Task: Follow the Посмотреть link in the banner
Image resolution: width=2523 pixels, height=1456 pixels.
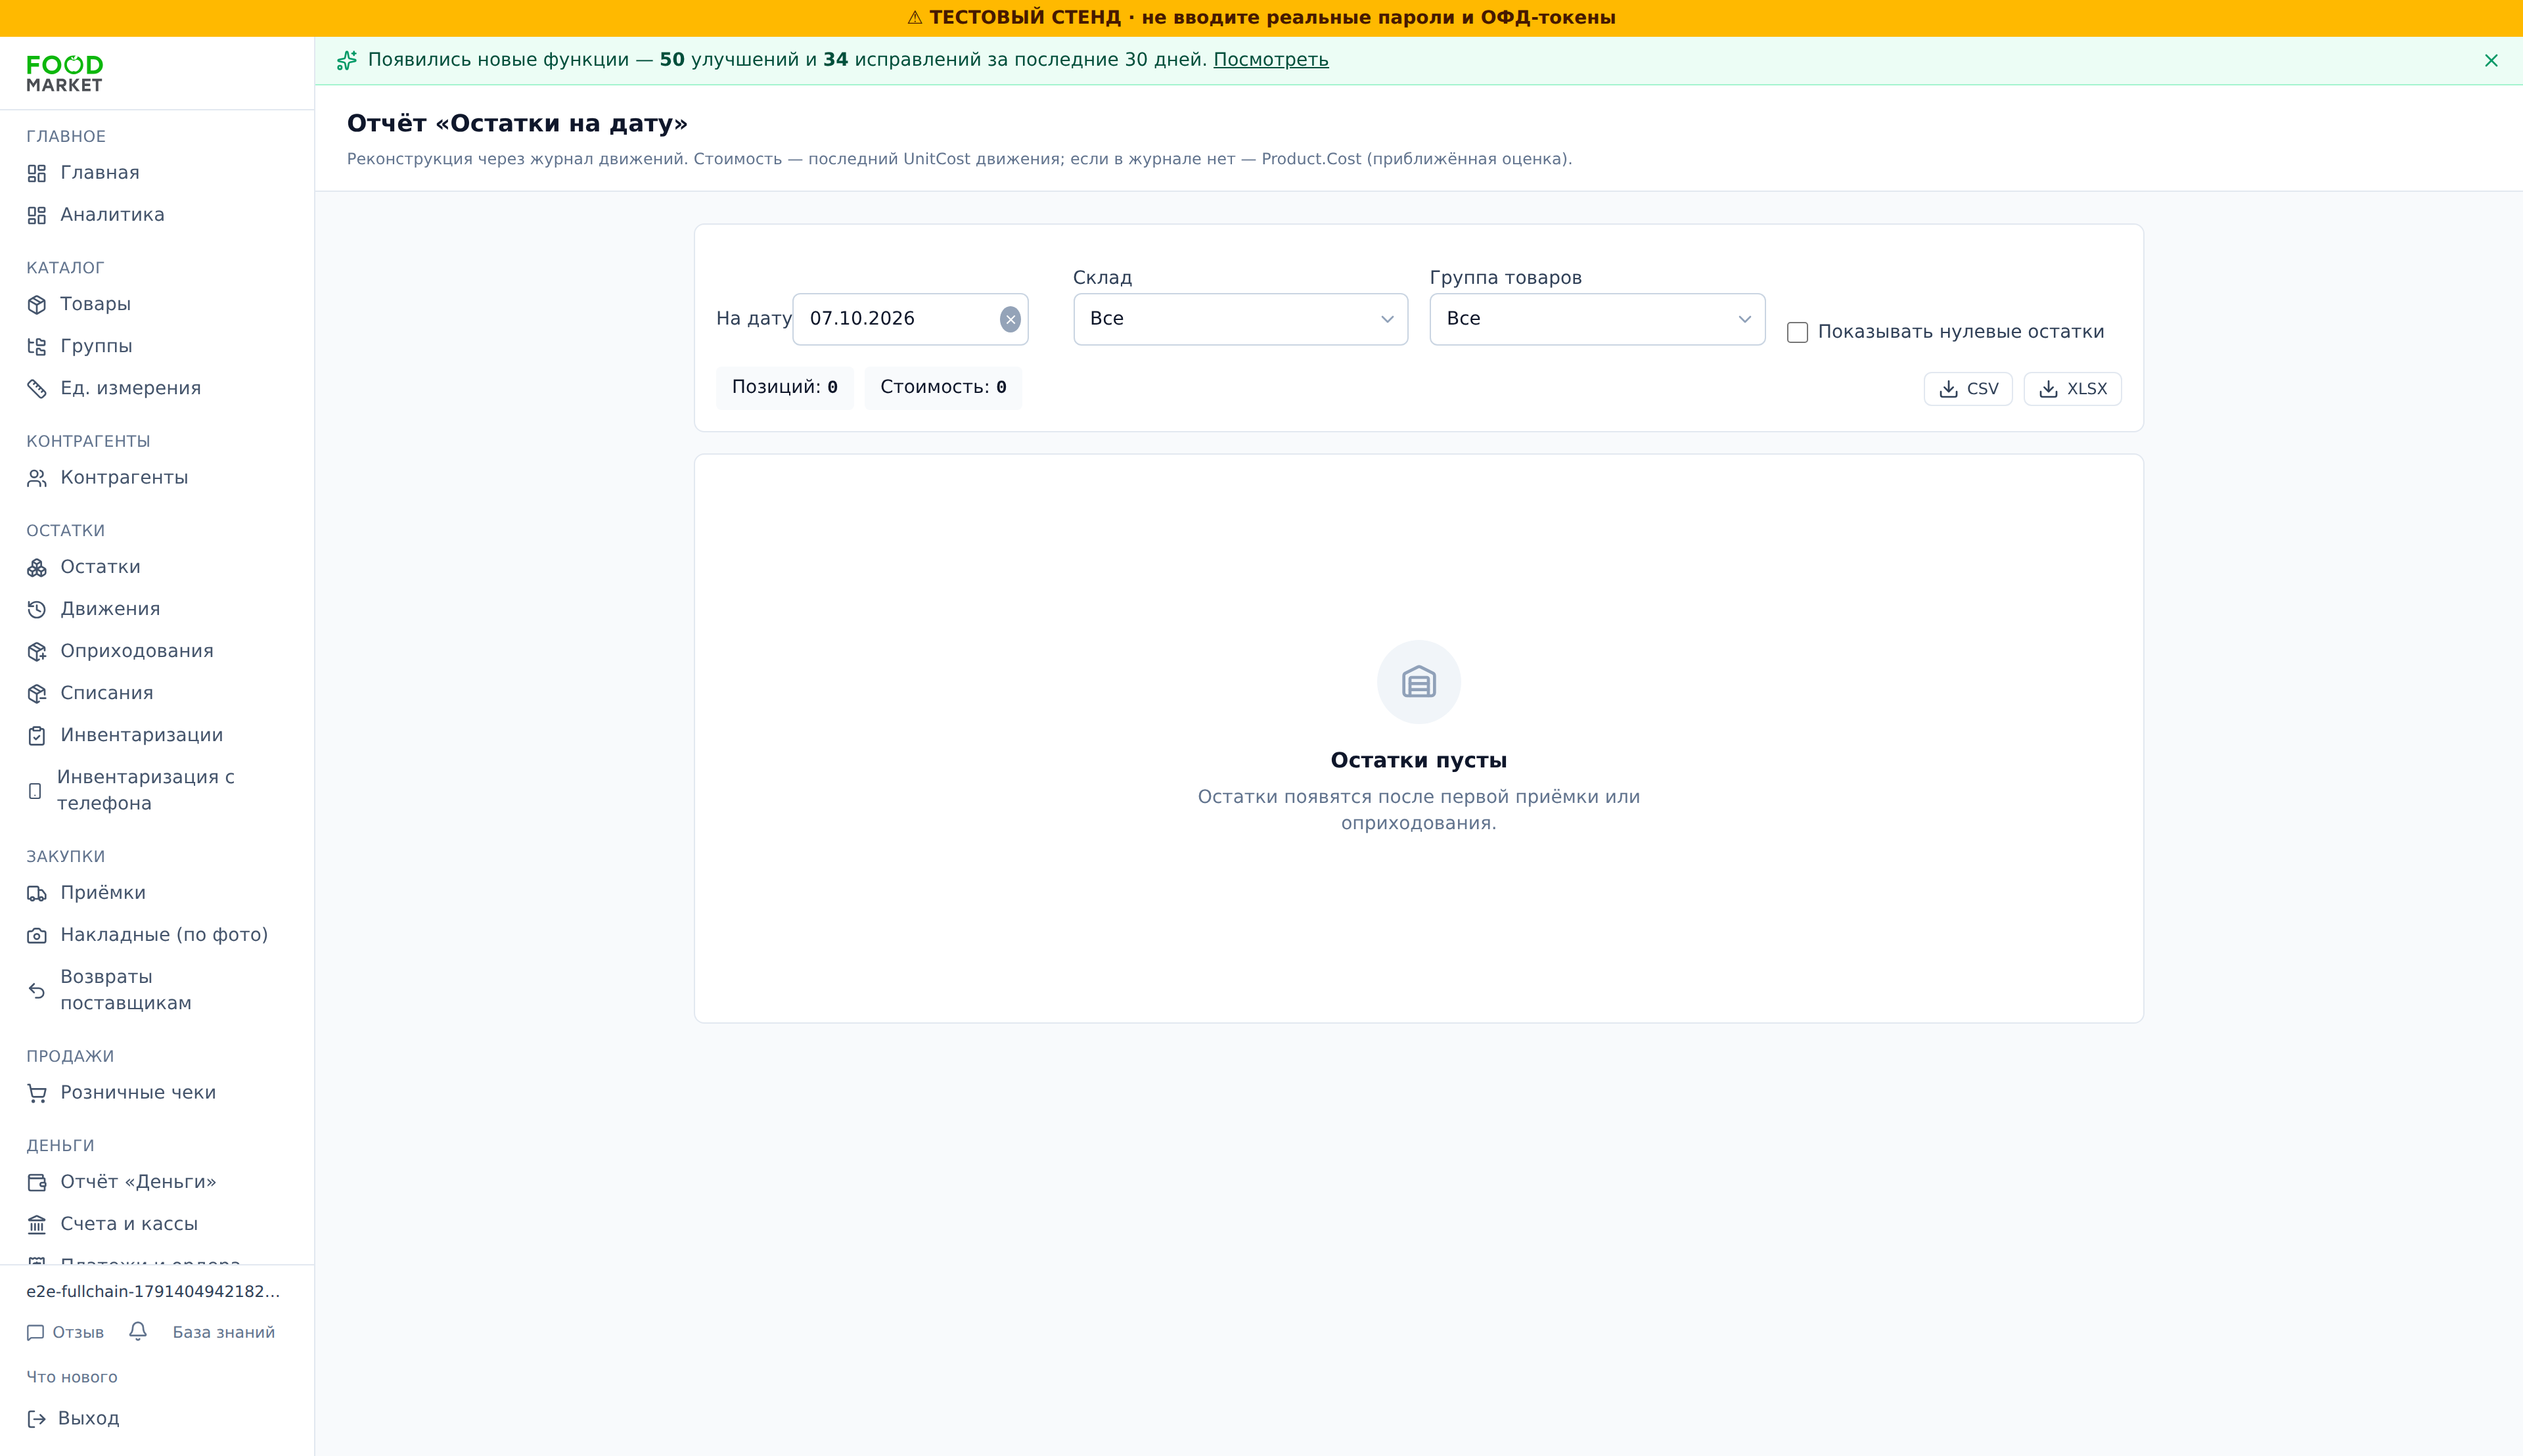Action: pos(1271,60)
